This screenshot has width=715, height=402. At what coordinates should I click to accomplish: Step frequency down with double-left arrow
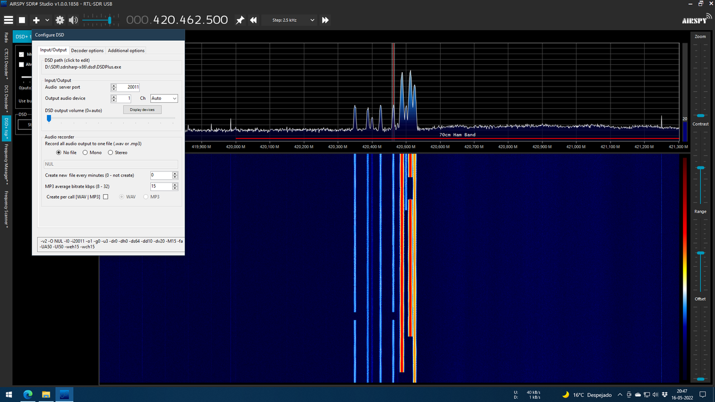[252, 20]
